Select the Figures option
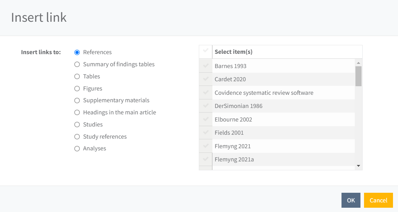 click(77, 88)
